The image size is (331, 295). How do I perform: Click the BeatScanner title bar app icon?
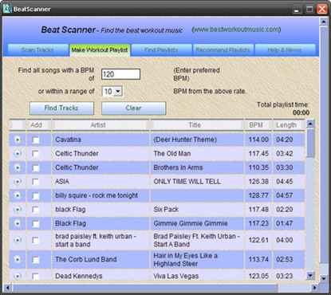7,9
